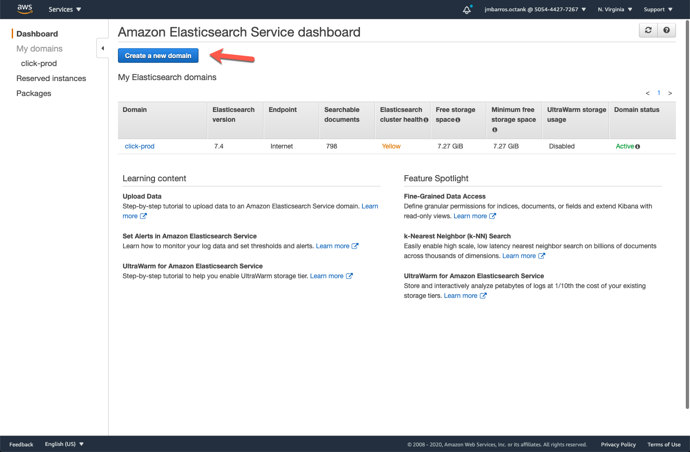Select Reserved instances in sidebar

(x=51, y=78)
